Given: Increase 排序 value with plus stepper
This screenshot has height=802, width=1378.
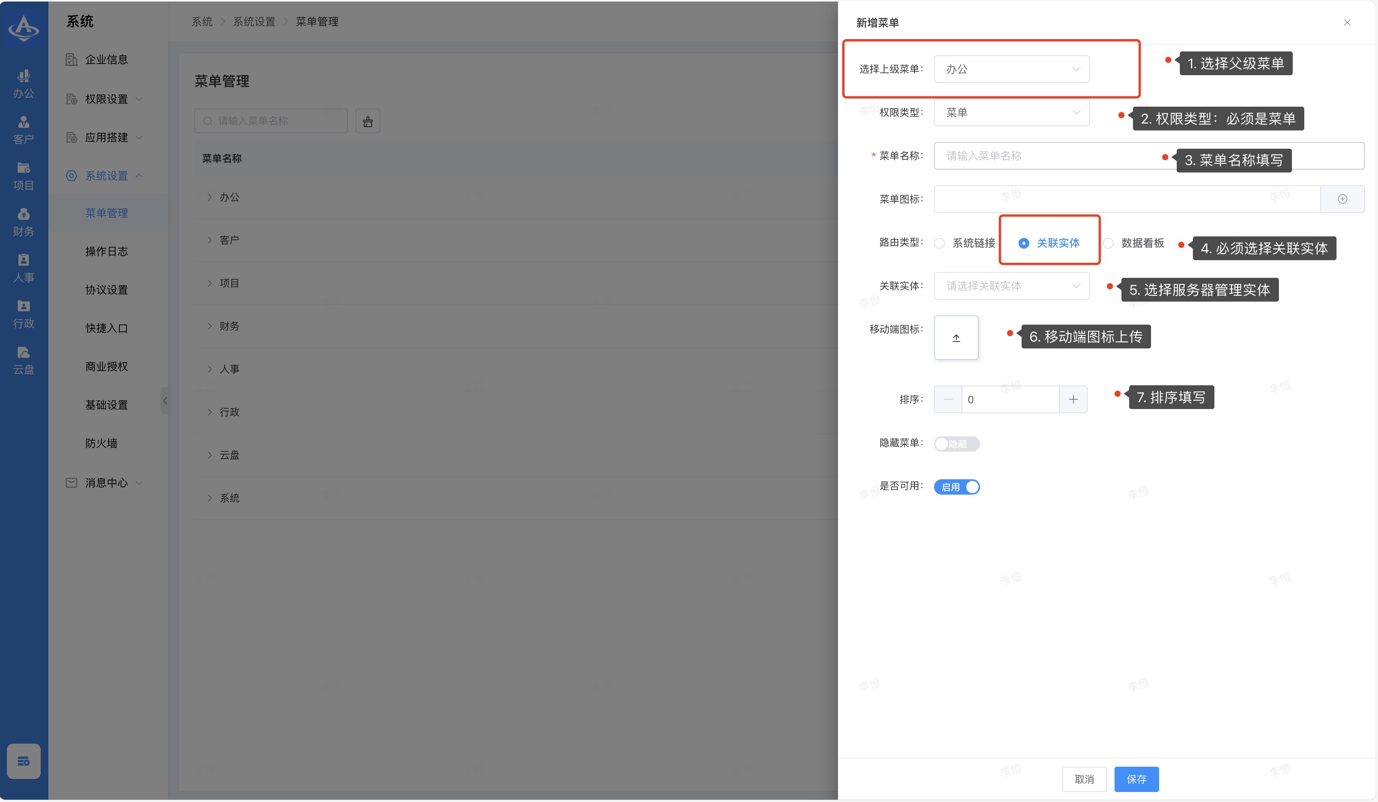Looking at the screenshot, I should tap(1073, 399).
